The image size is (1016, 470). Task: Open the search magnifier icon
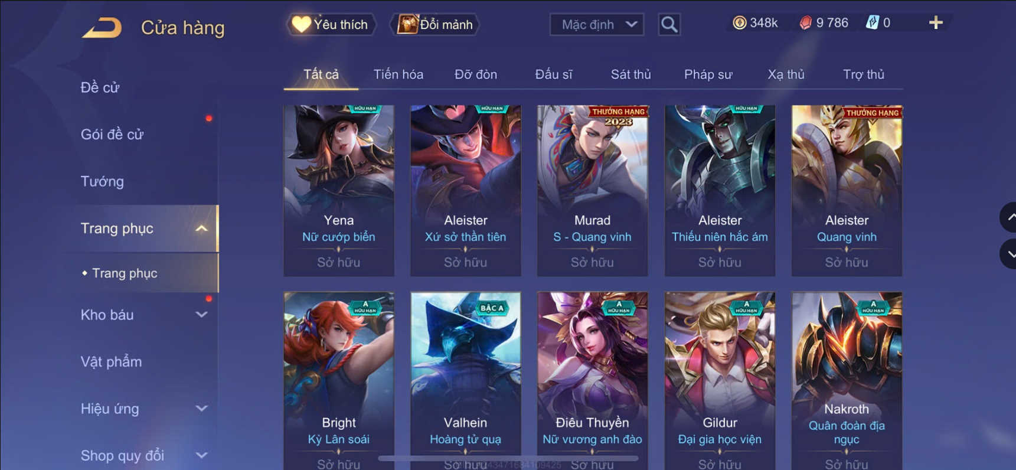(669, 25)
